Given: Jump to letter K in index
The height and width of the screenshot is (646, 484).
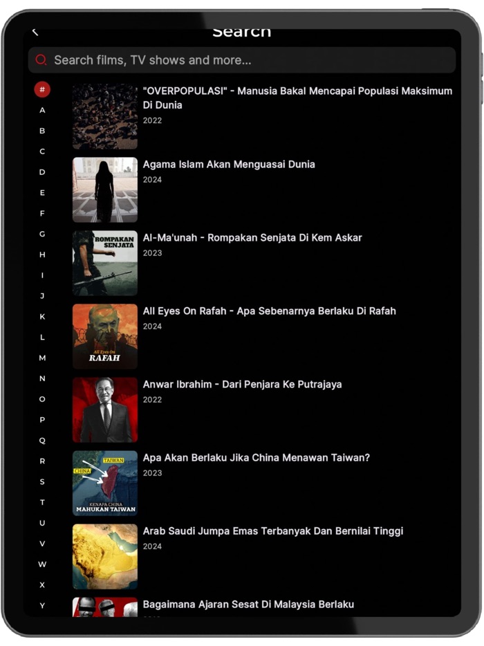Looking at the screenshot, I should click(42, 316).
